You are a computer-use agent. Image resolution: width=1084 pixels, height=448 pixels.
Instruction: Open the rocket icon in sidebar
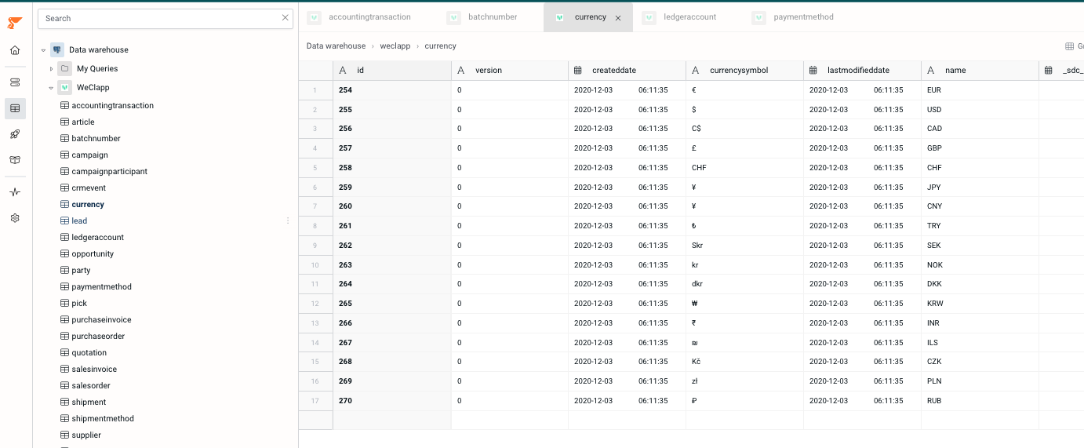click(x=15, y=134)
